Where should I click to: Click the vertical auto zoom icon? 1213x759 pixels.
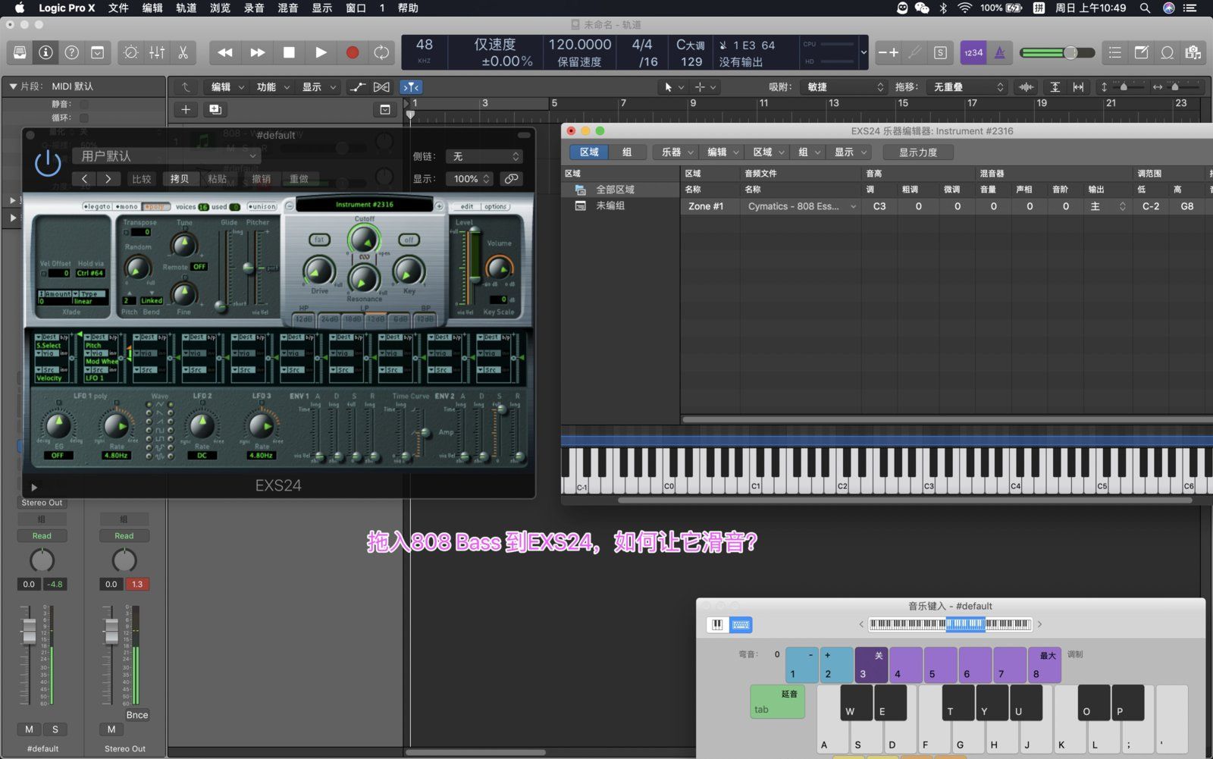point(1055,87)
